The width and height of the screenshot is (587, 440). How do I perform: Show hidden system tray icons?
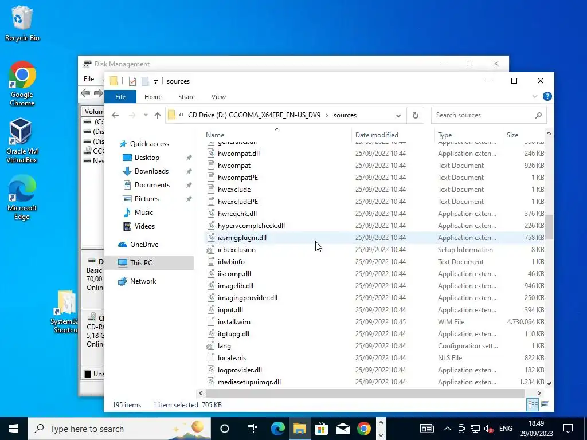(448, 429)
